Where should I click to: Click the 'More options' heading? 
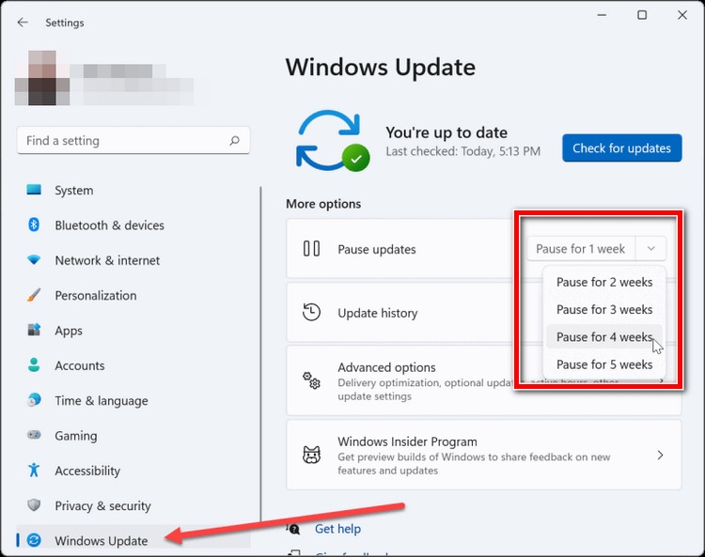click(323, 204)
